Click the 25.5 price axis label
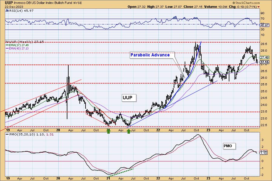272x181 pixels. click(x=264, y=84)
